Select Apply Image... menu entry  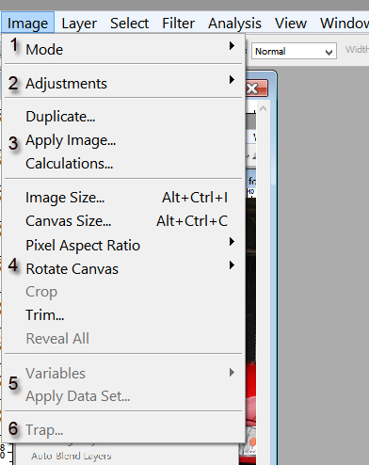[71, 140]
